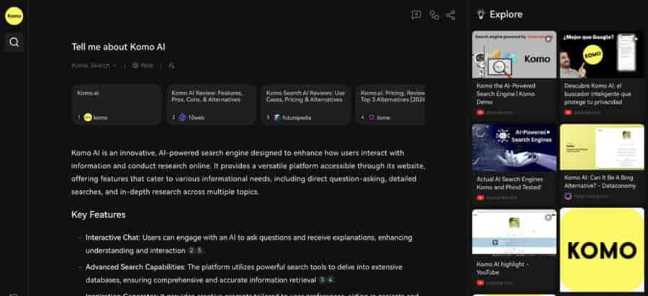Share this answer using share icon
Screen dimensions: 648x296
tap(451, 15)
